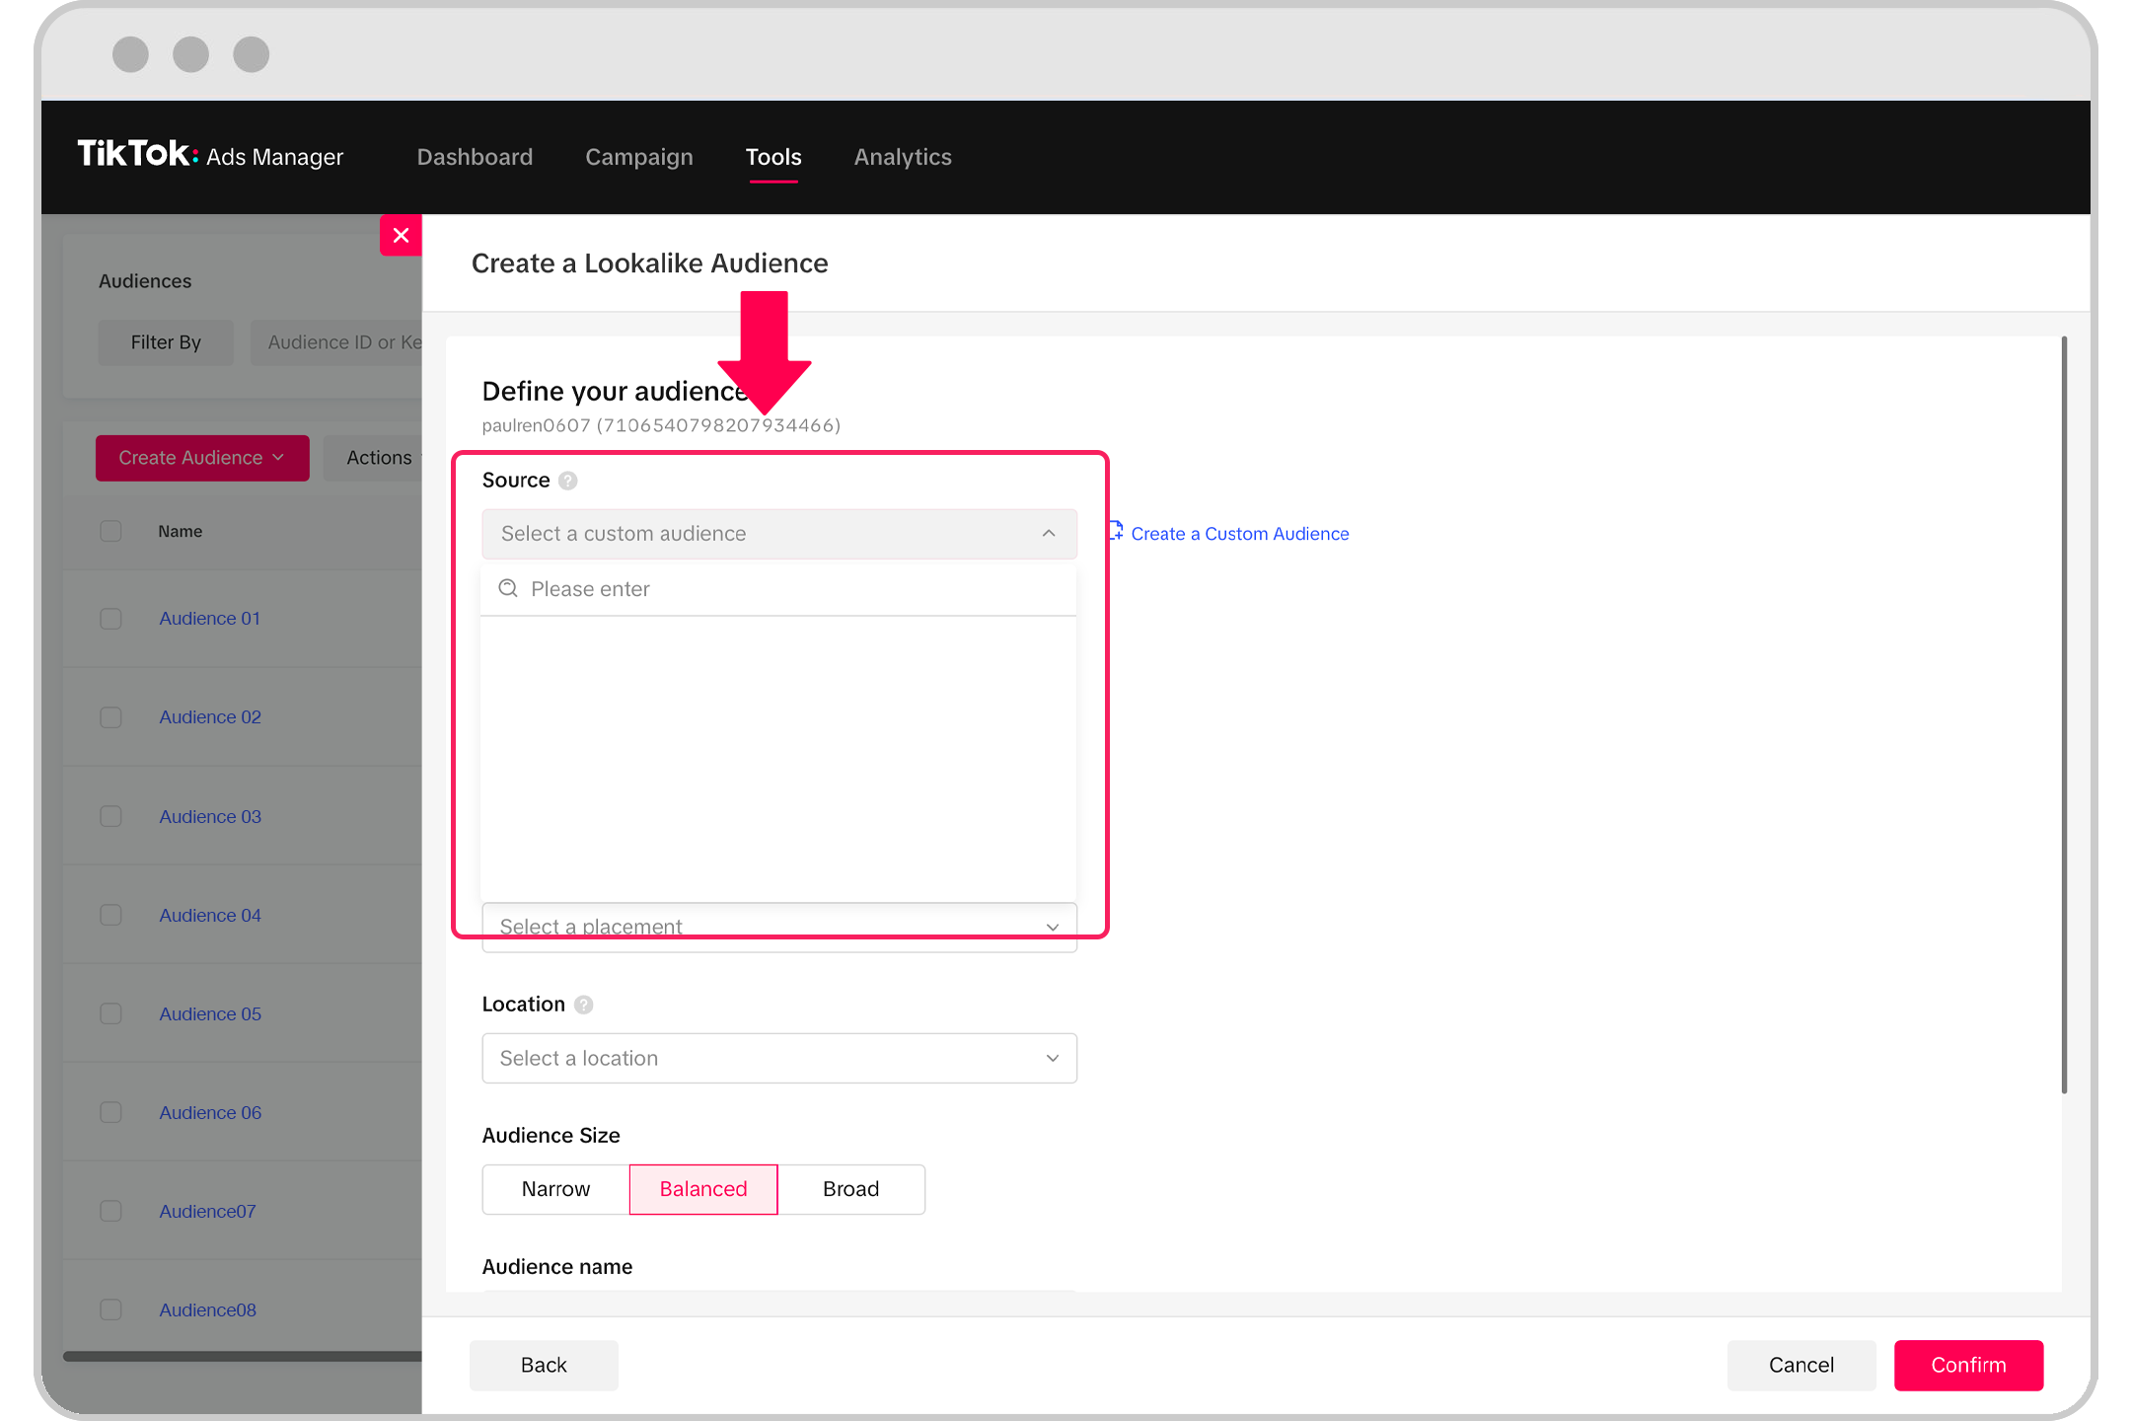
Task: Switch to the Analytics tab
Action: 902,157
